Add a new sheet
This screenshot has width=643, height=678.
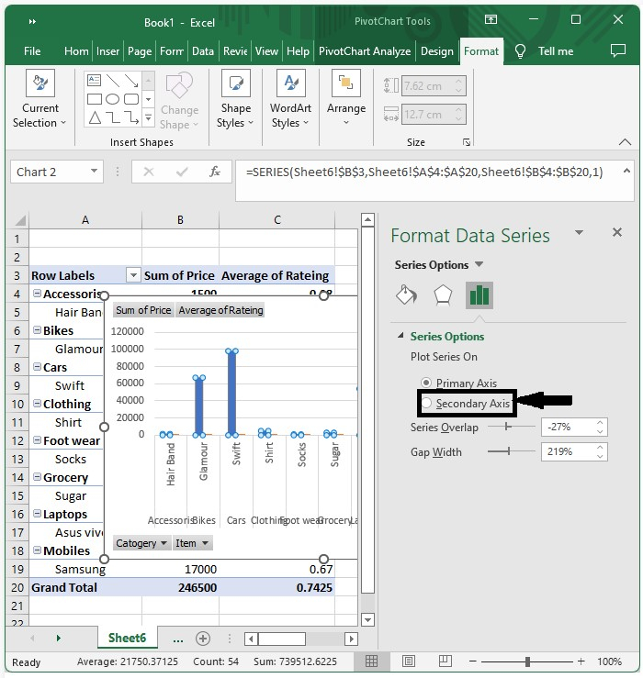(x=203, y=639)
